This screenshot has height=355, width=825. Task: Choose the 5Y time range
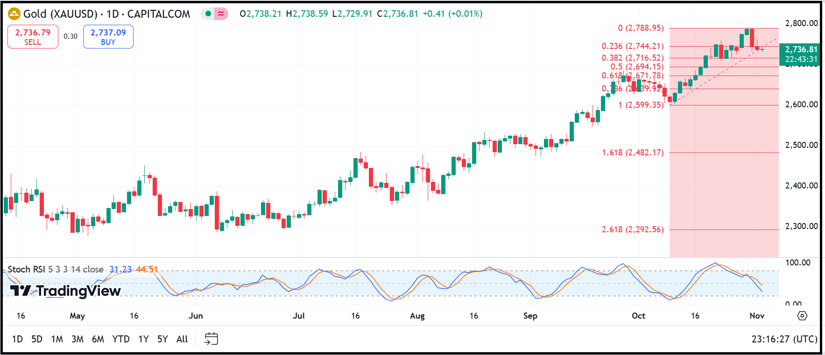(162, 339)
